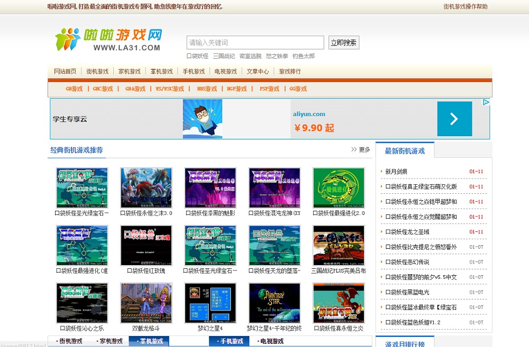
Task: Open 口袋妖怪蓝冰最终章 list entry
Action: 421,307
